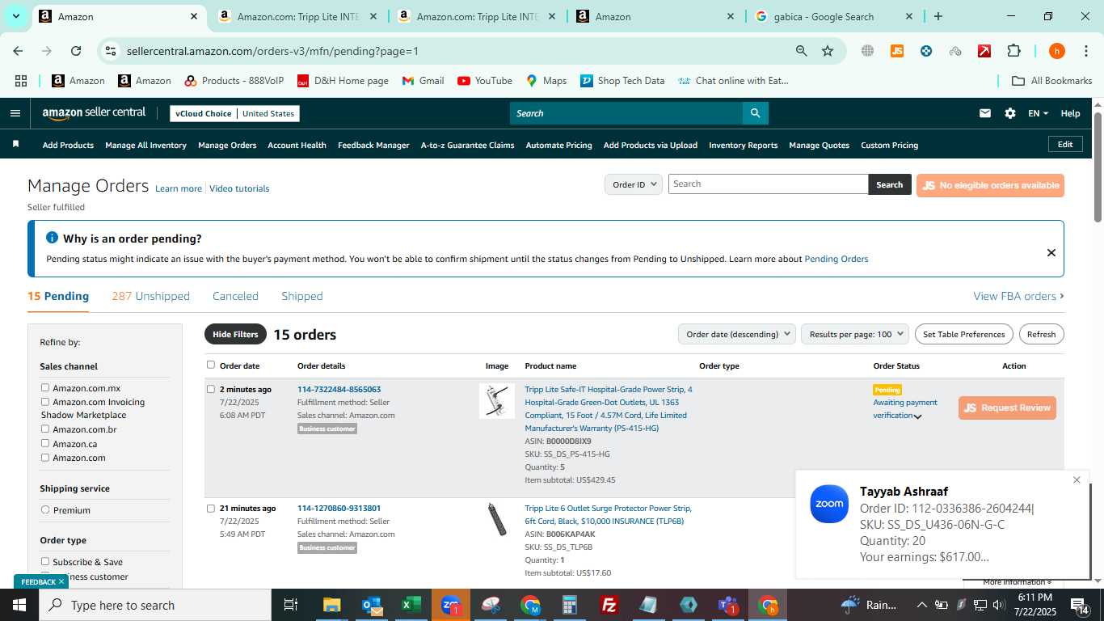Click the Windows Start button
Screen dimensions: 1104x621
pos(19,605)
